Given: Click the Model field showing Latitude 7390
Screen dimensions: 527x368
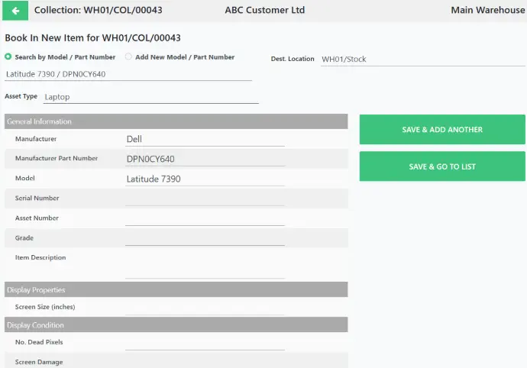Looking at the screenshot, I should (x=205, y=179).
